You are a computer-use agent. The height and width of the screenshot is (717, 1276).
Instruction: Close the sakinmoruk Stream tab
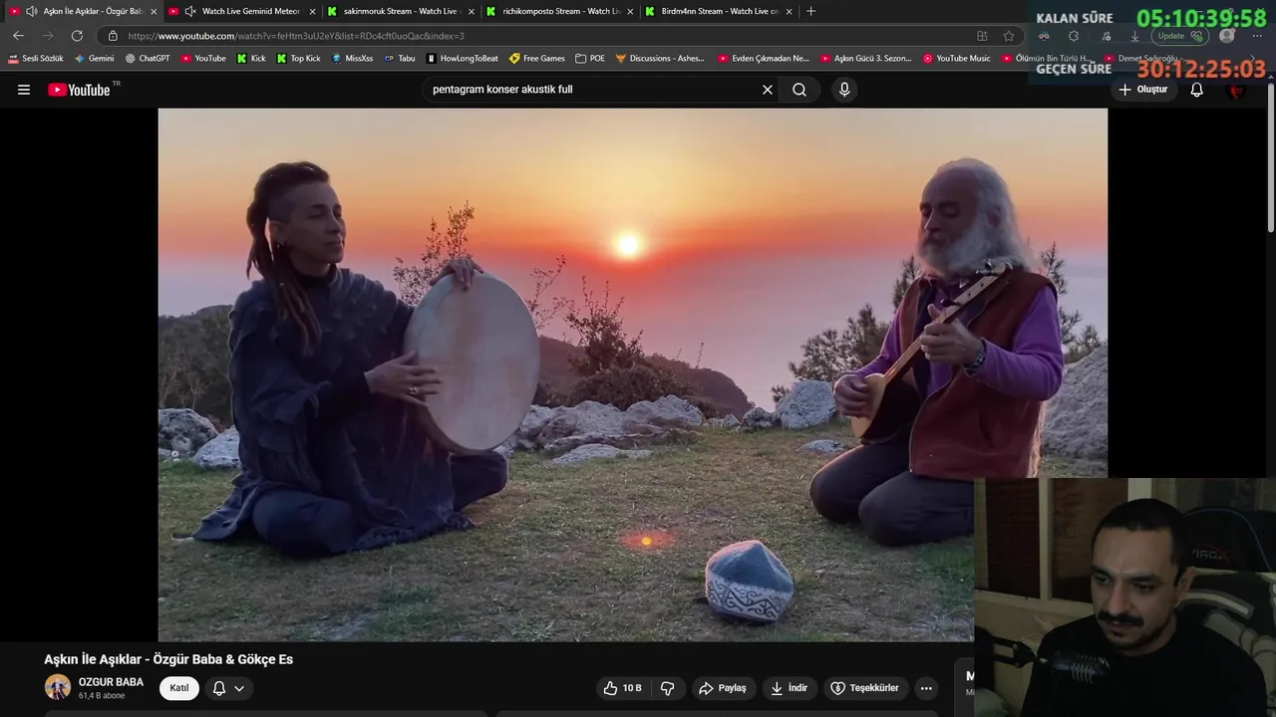pyautogui.click(x=472, y=11)
